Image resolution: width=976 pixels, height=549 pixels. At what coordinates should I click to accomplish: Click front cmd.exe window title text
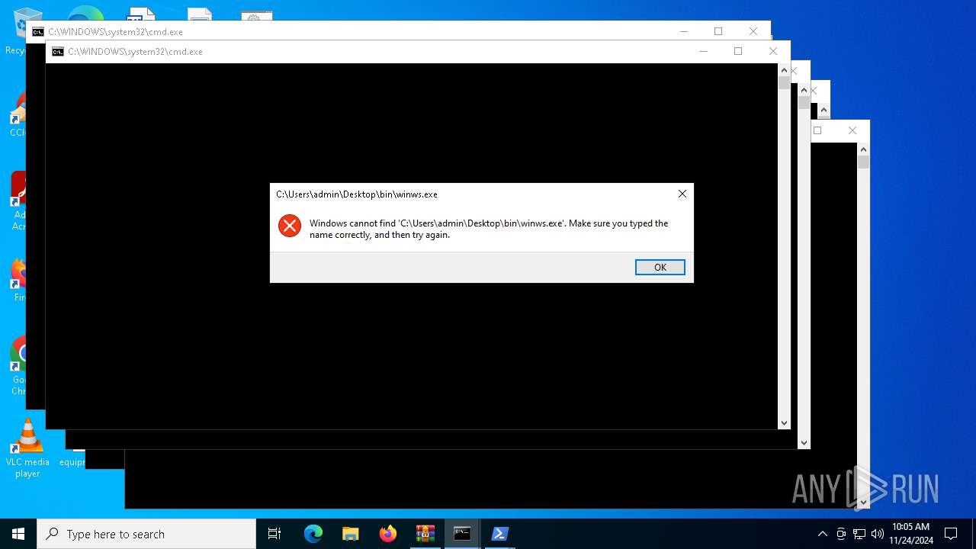tap(135, 52)
